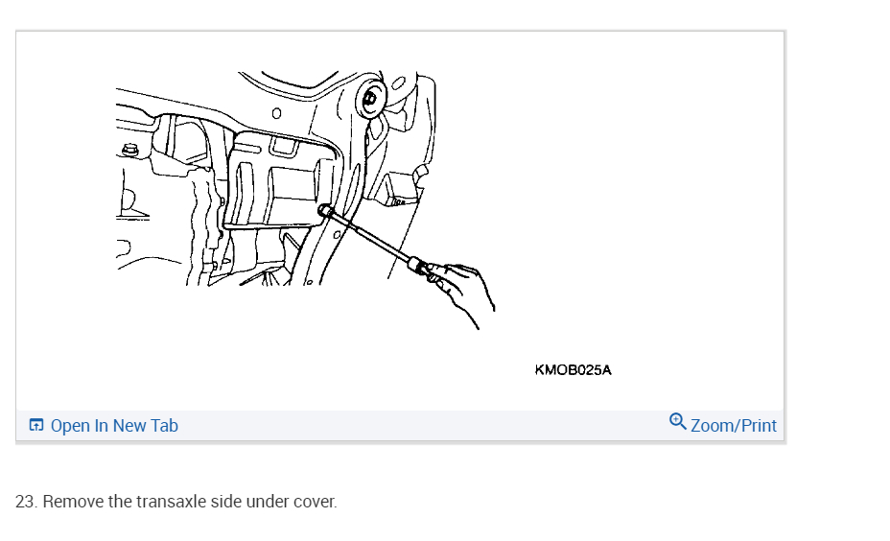Click the Zoom/Print magnifier icon
This screenshot has height=541, width=890.
[x=678, y=422]
